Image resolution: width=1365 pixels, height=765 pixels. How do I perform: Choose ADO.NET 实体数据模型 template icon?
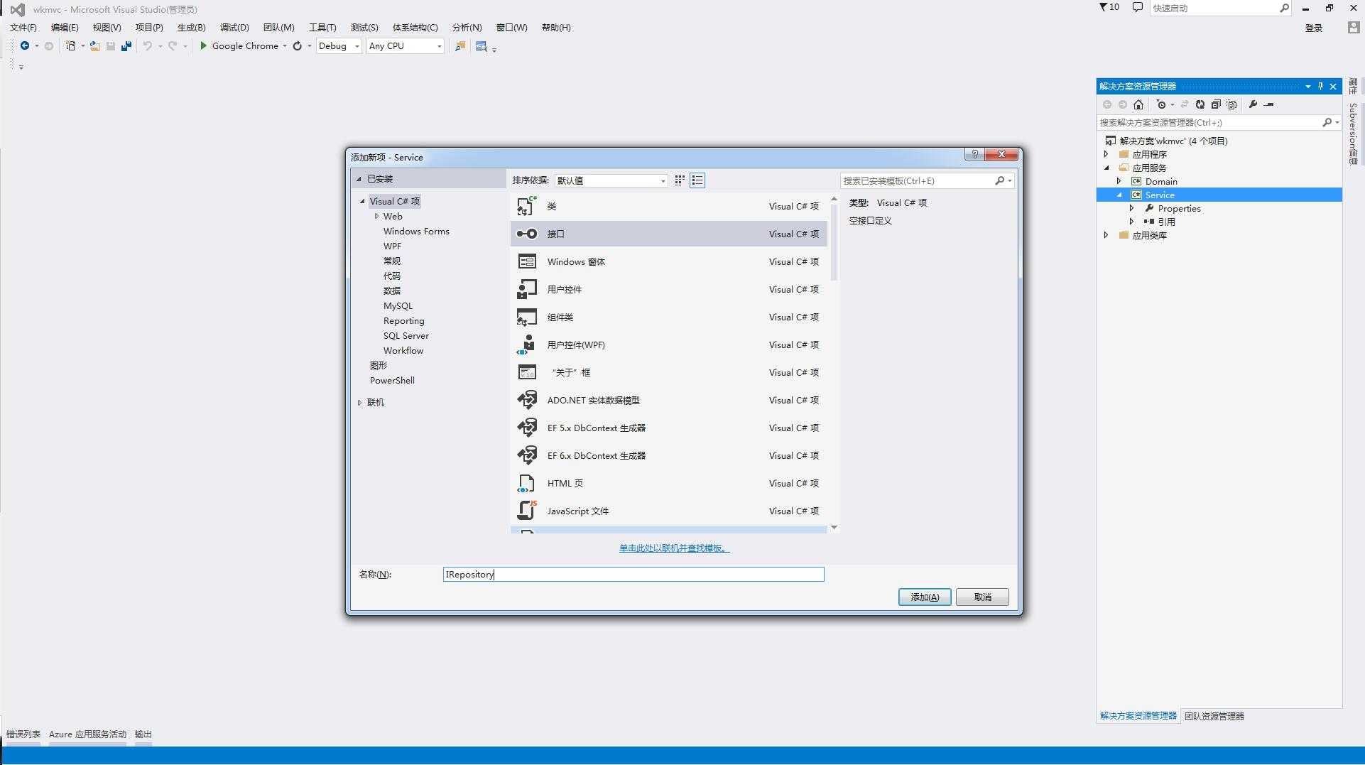(x=527, y=400)
